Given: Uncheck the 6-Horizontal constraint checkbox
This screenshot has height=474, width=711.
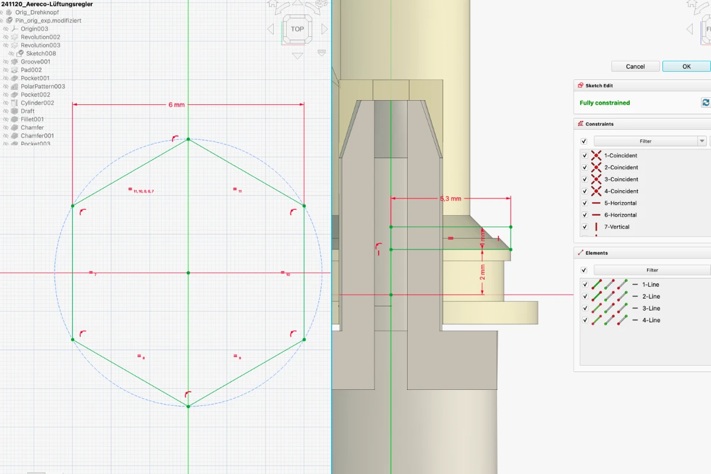Looking at the screenshot, I should [x=585, y=214].
